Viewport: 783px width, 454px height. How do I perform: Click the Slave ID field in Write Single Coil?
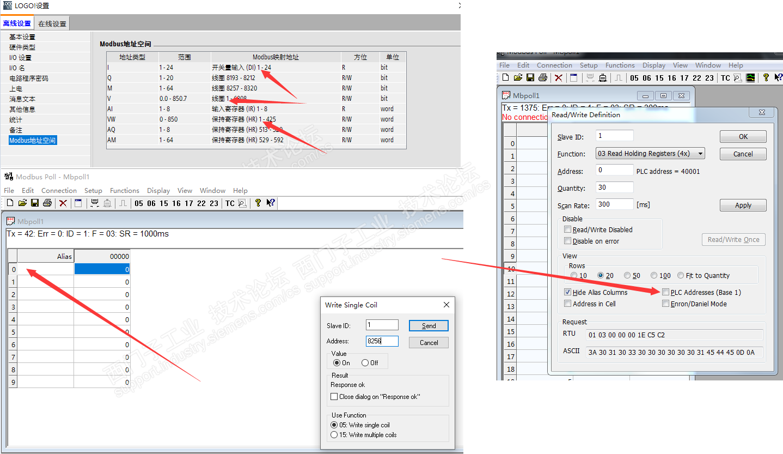[382, 325]
